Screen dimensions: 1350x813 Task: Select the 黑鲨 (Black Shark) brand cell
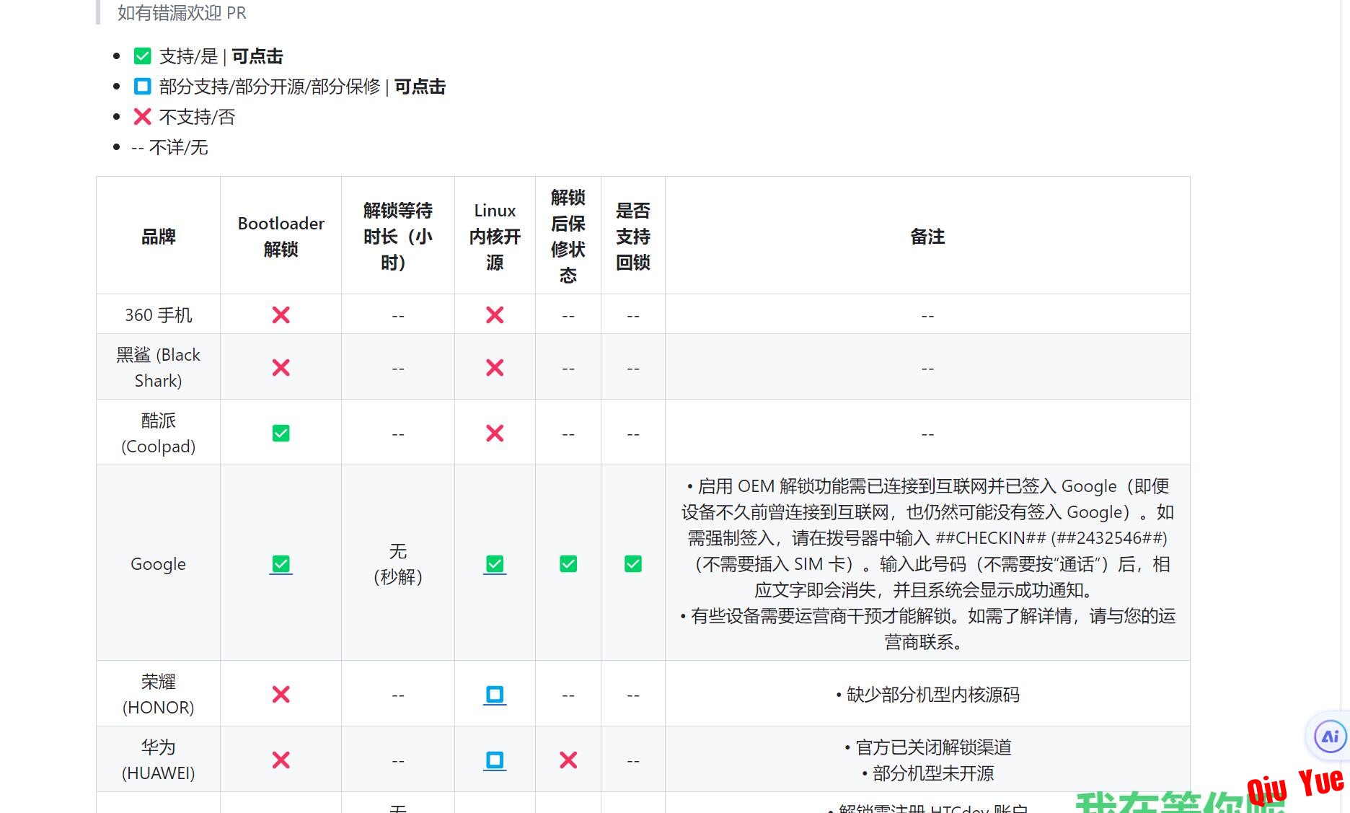point(159,368)
